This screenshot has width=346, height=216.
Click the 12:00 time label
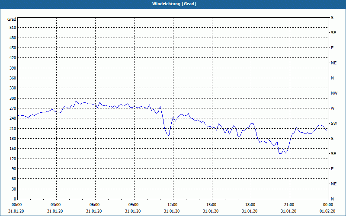click(x=173, y=204)
